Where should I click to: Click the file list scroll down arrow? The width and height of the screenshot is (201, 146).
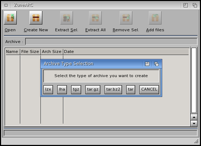click(194, 124)
